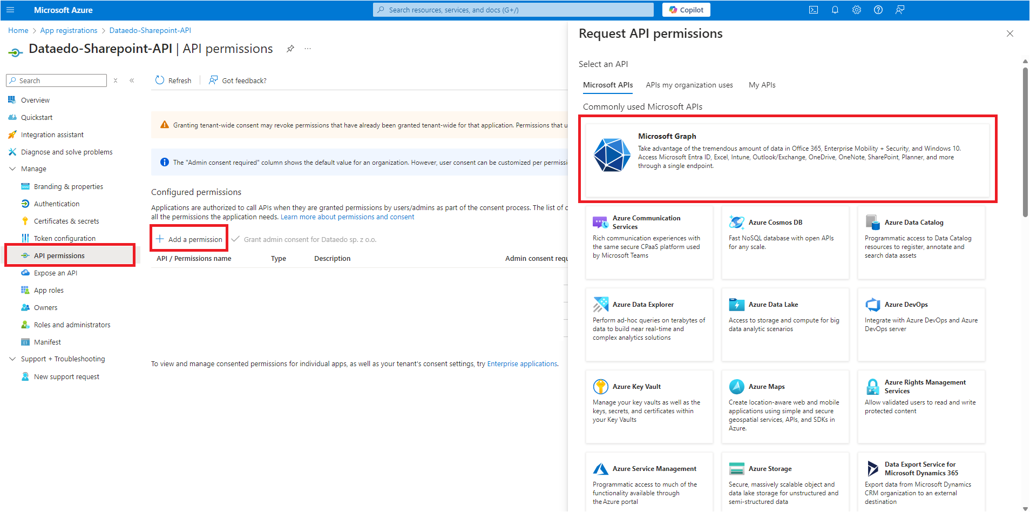
Task: Launch Copilot from the header
Action: pyautogui.click(x=686, y=10)
